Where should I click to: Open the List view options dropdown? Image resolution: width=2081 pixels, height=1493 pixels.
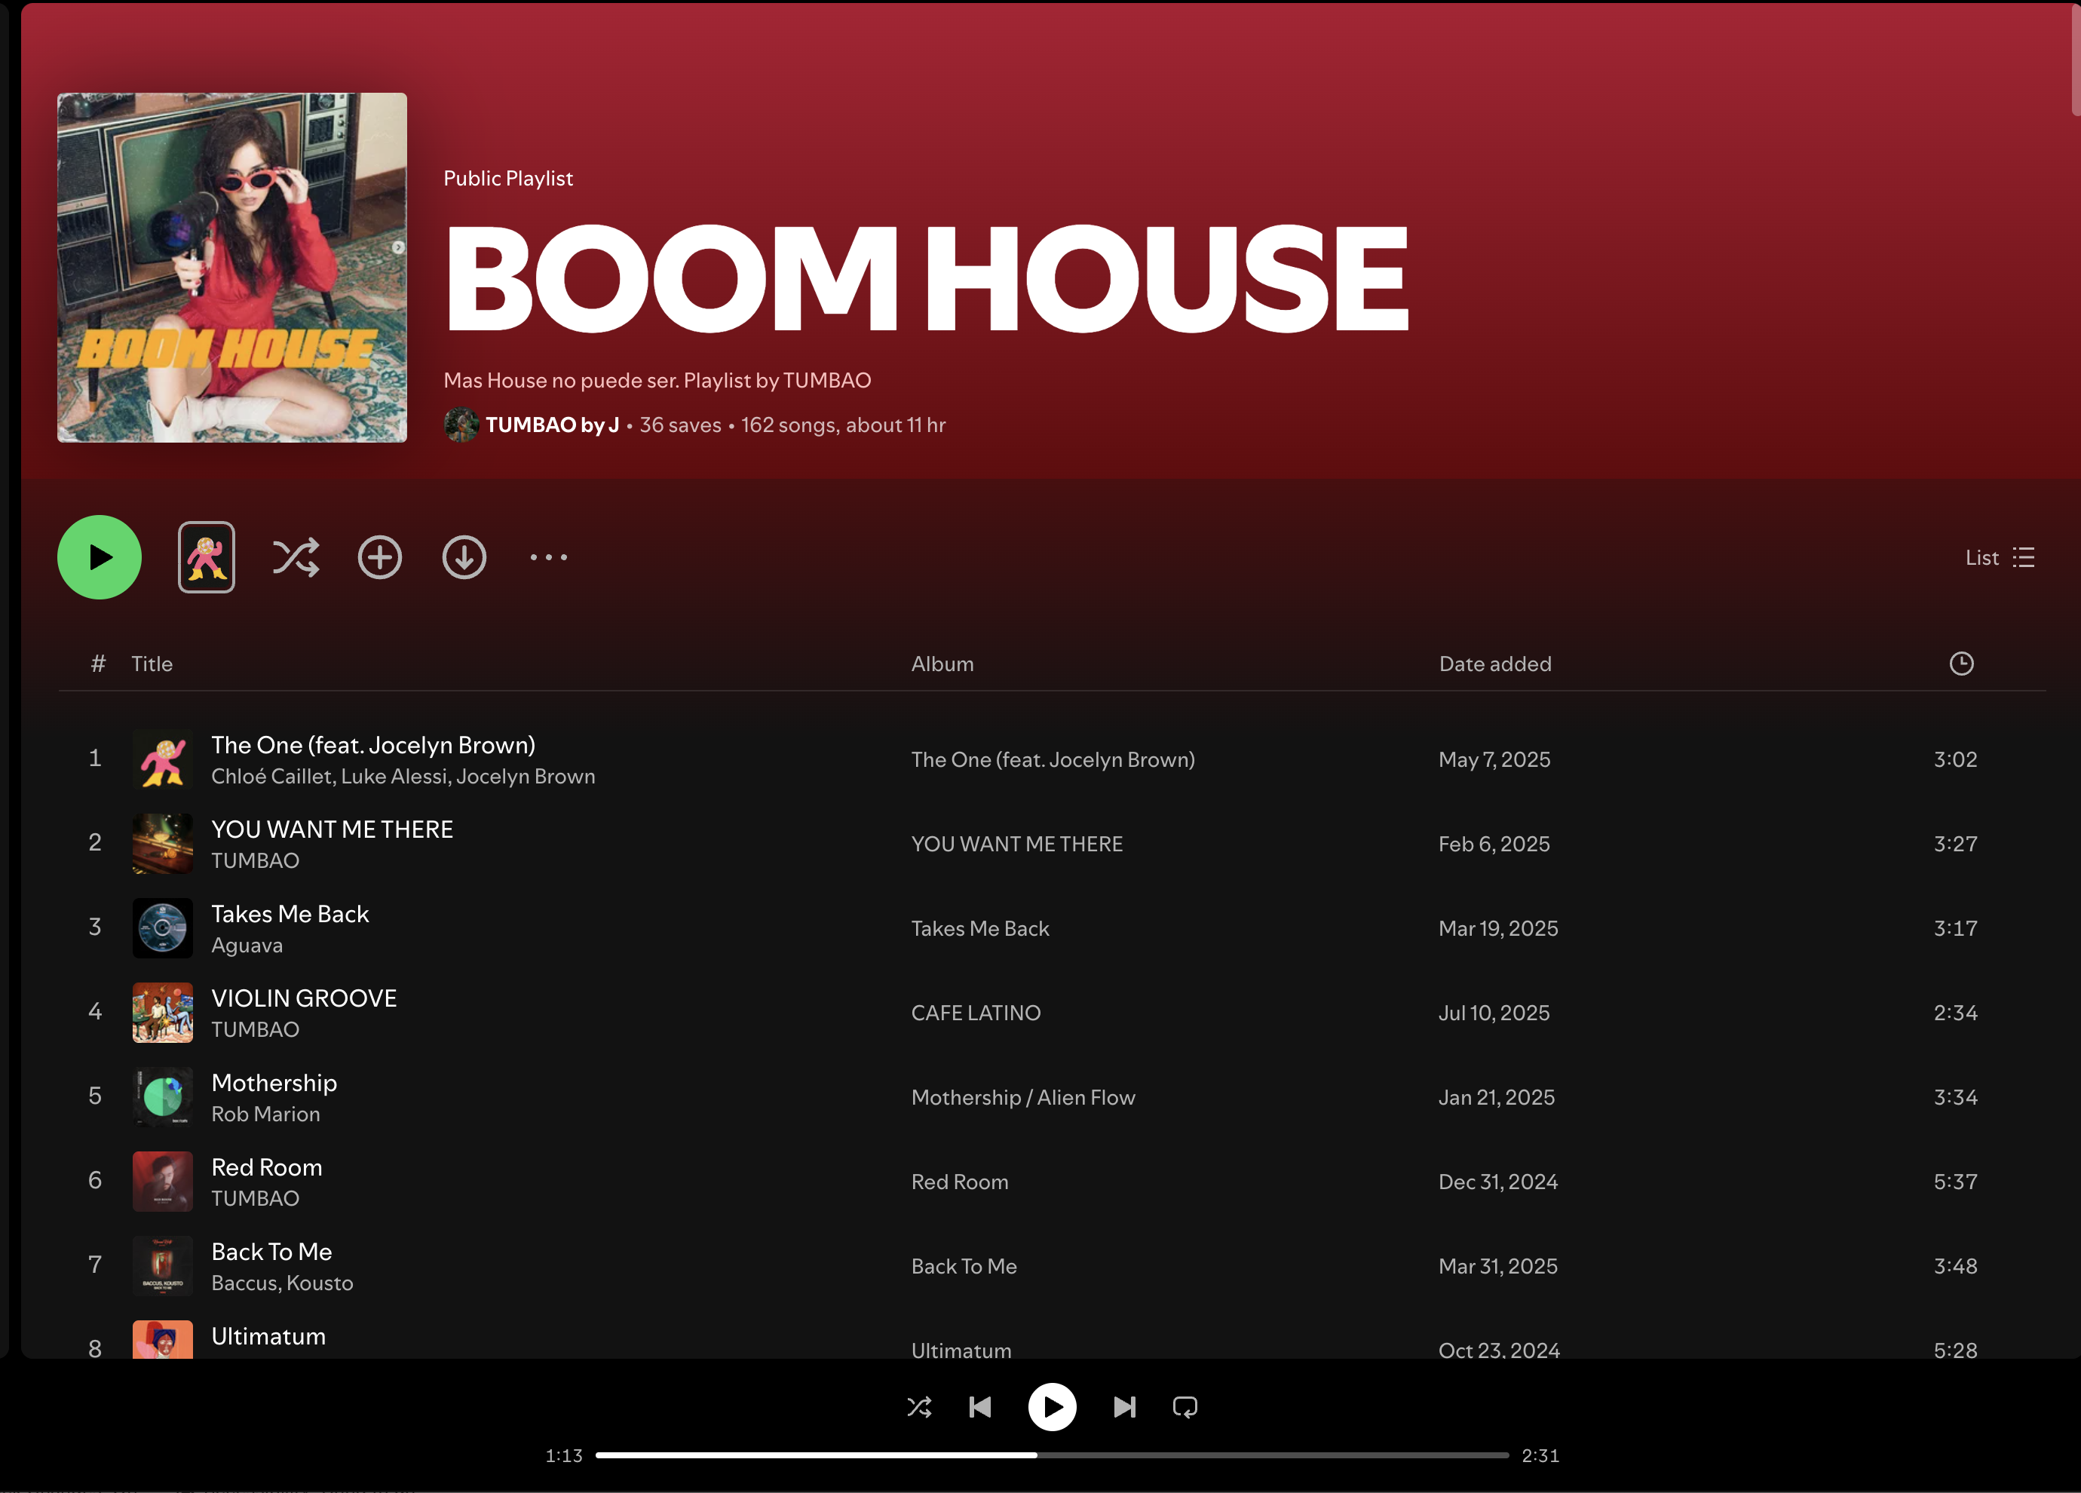point(2000,557)
